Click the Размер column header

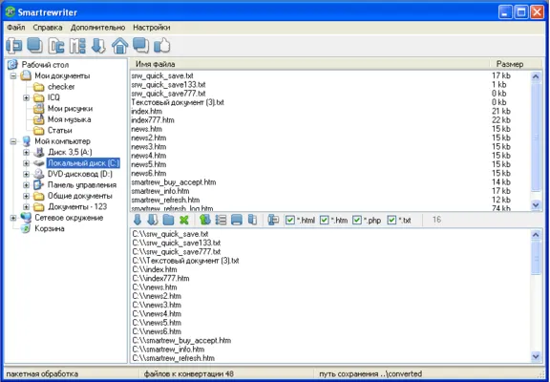coord(510,64)
